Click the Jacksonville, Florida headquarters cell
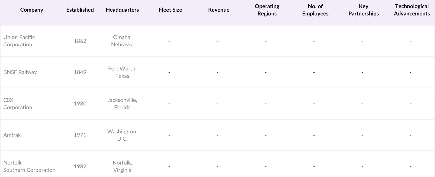 (x=122, y=104)
